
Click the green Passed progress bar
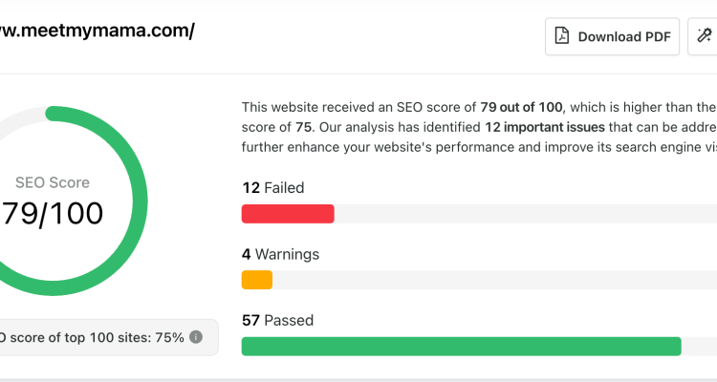(x=462, y=347)
